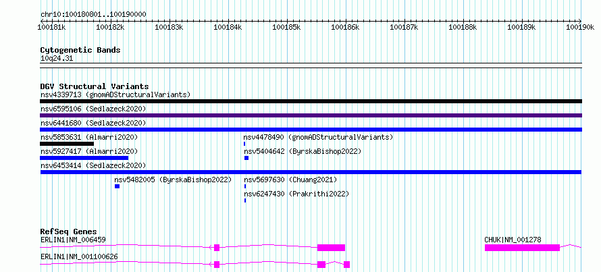Click the ERLIN1 NM_001100626 exon near 100184k
Image resolution: width=601 pixels, height=272 pixels.
coord(217,265)
